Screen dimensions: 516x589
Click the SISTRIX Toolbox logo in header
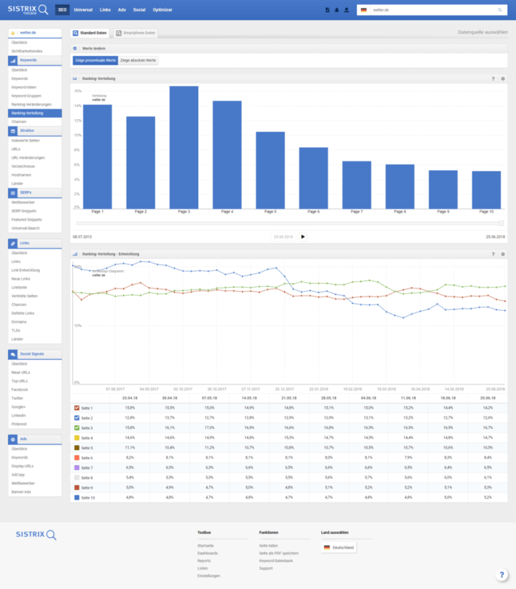pyautogui.click(x=28, y=9)
